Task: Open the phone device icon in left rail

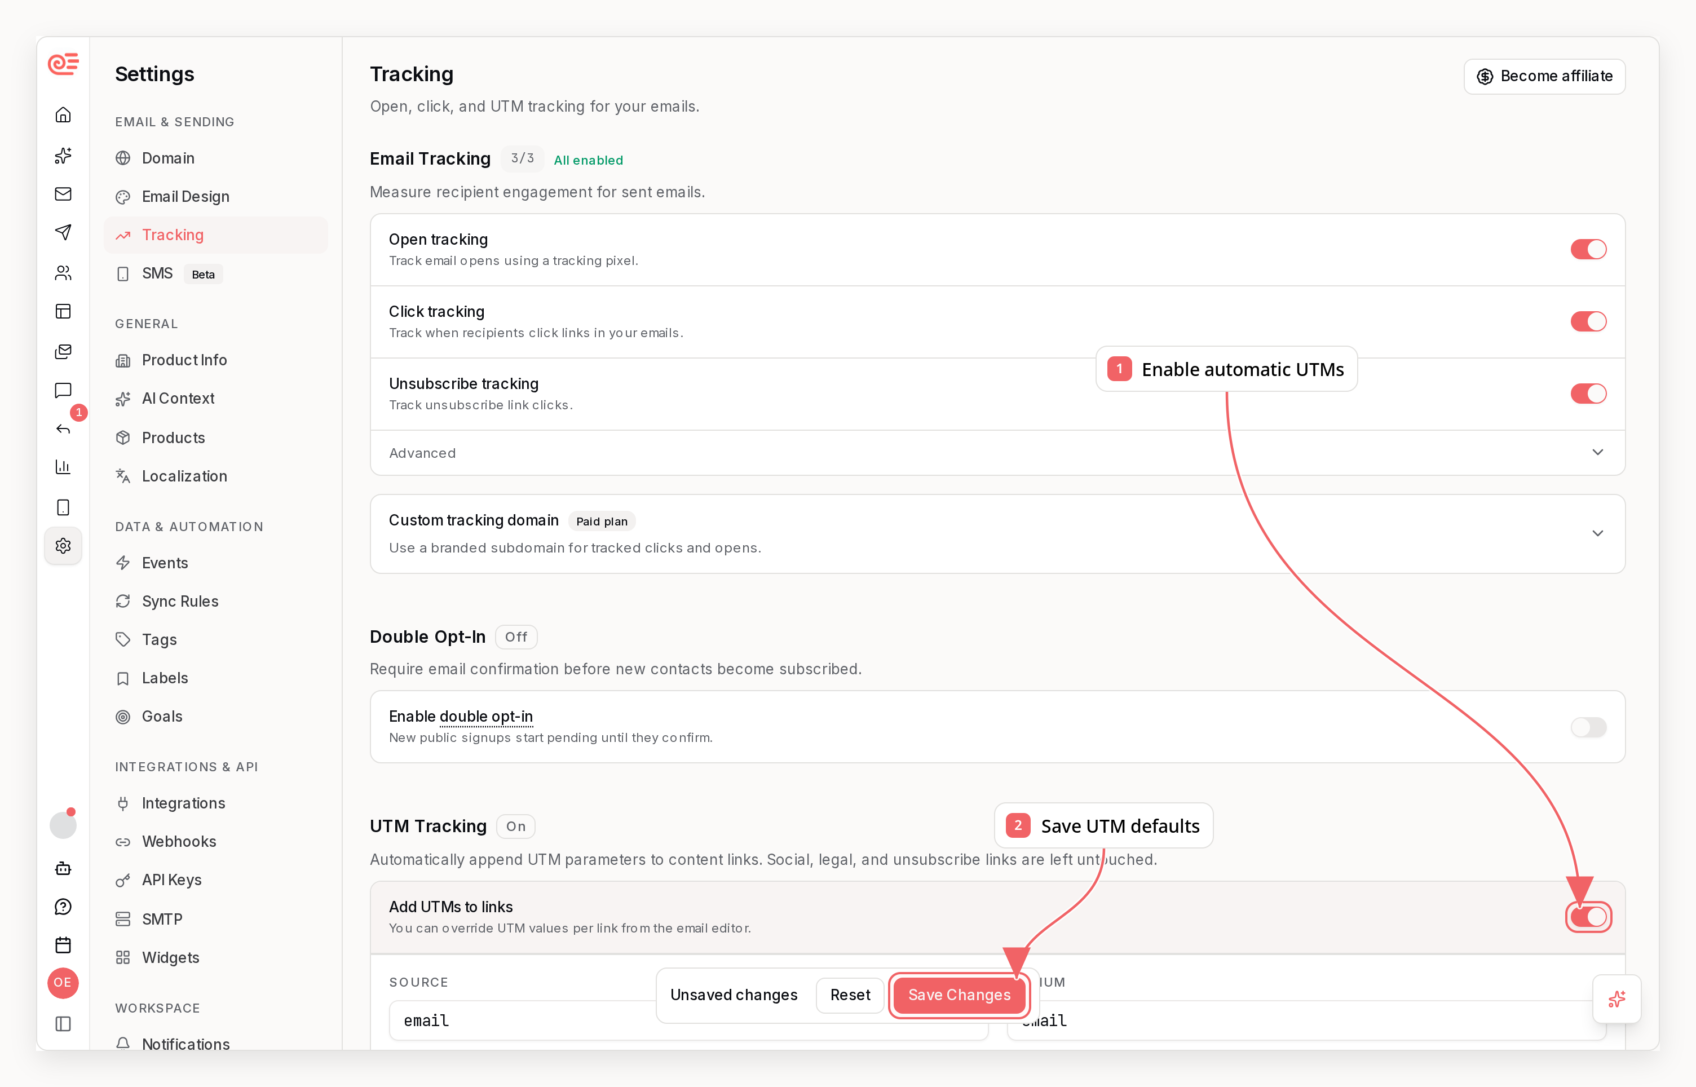Action: tap(63, 507)
